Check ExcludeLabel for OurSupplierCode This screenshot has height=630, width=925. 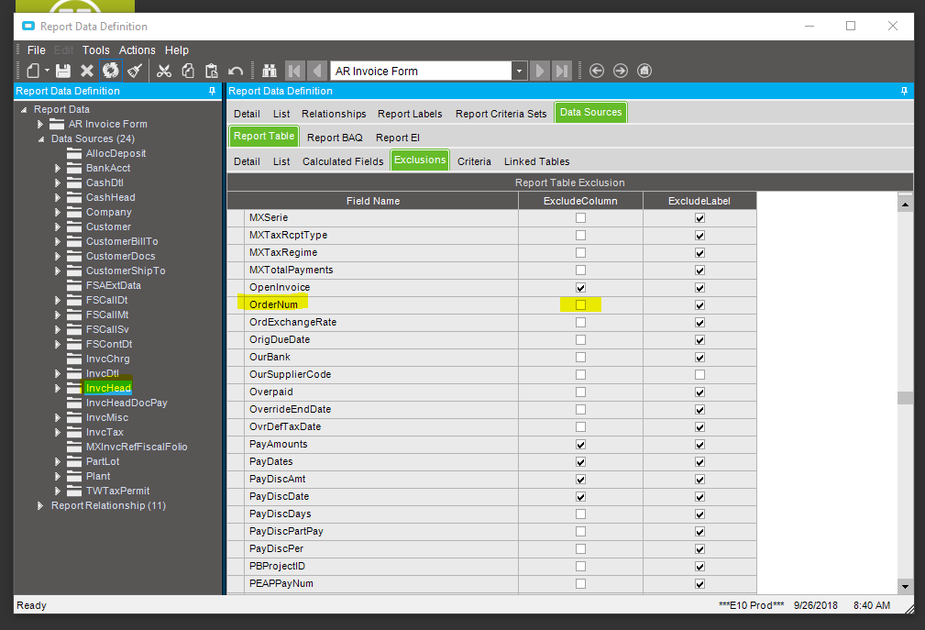699,374
